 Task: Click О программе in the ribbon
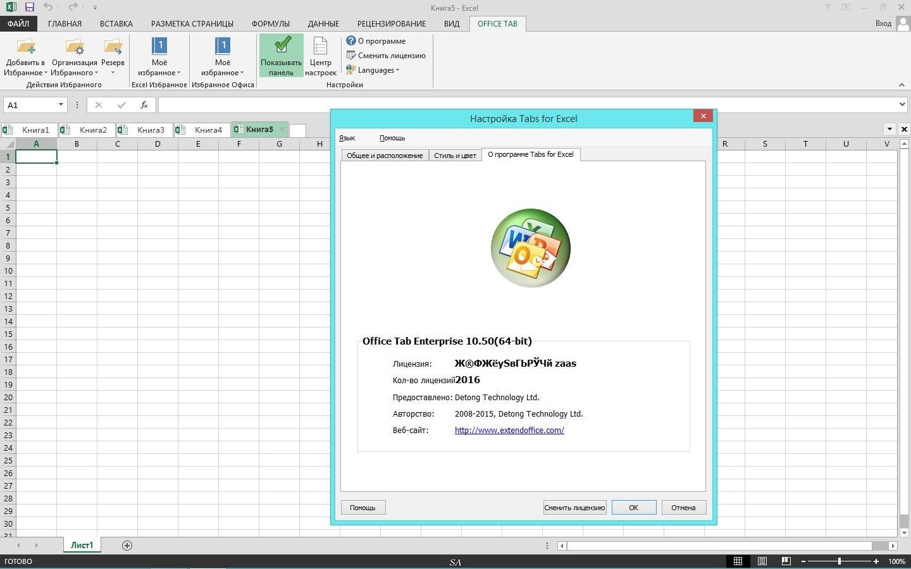376,40
